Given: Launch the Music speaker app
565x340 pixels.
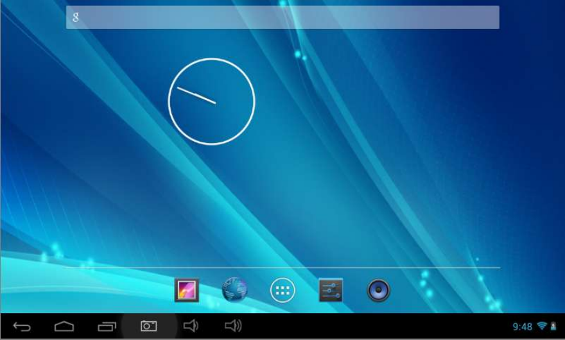Looking at the screenshot, I should (379, 290).
